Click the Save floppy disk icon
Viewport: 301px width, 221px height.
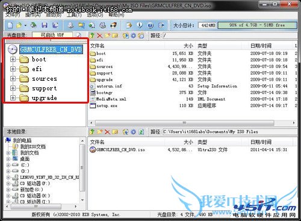click(x=45, y=25)
